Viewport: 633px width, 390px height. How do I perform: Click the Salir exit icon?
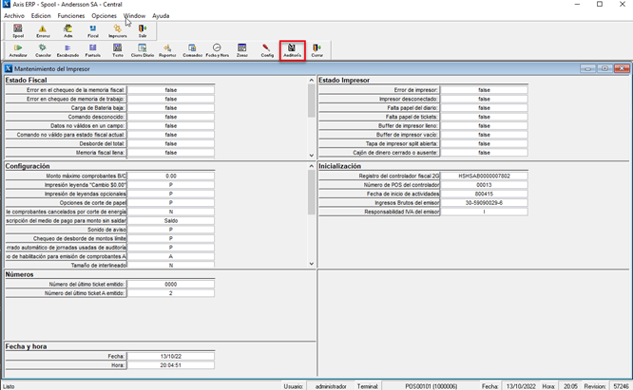coord(143,31)
